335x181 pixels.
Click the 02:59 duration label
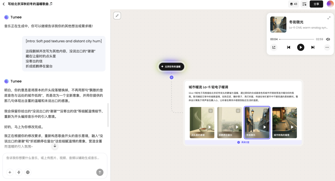[319, 39]
